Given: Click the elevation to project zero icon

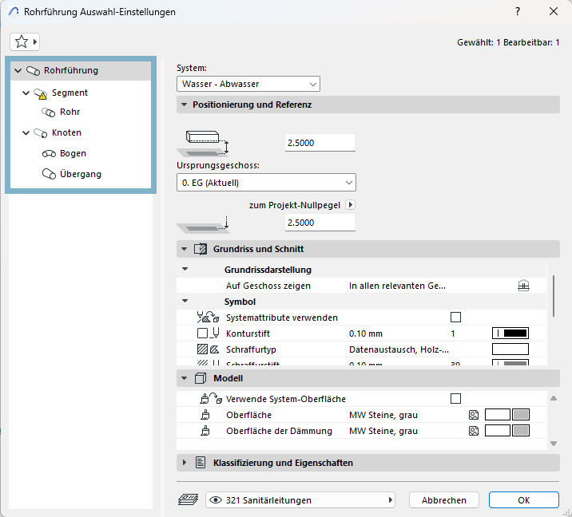Looking at the screenshot, I should click(203, 224).
